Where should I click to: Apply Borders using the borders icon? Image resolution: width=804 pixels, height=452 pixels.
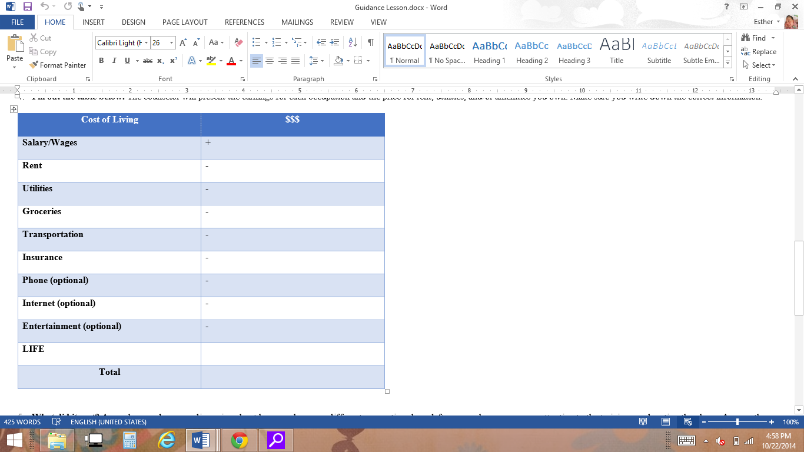(358, 61)
